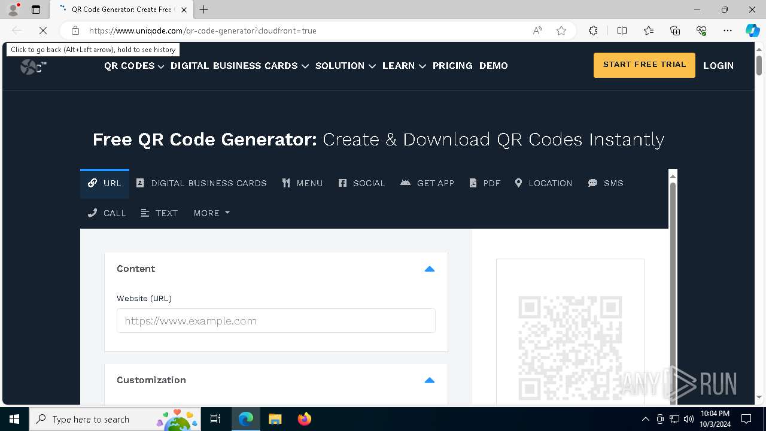
Task: Open the volume control icon
Action: [689, 419]
